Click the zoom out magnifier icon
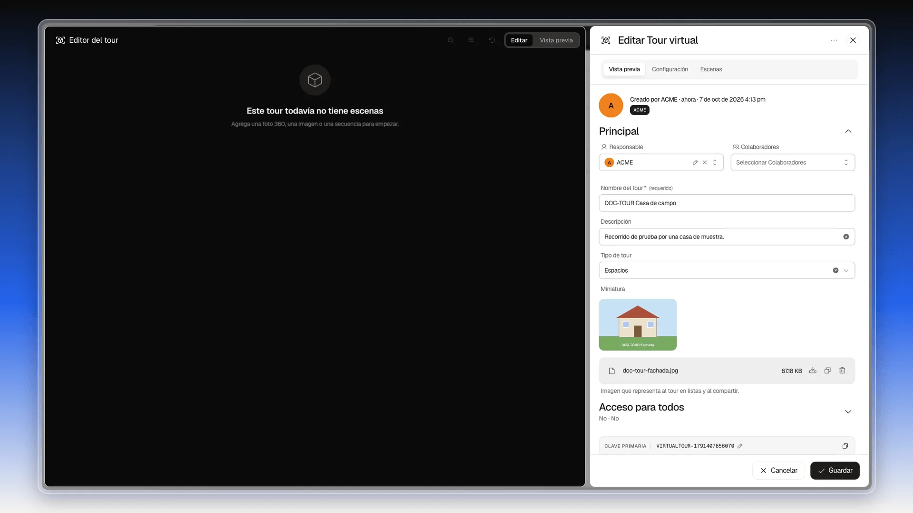Viewport: 913px width, 513px height. click(x=450, y=40)
